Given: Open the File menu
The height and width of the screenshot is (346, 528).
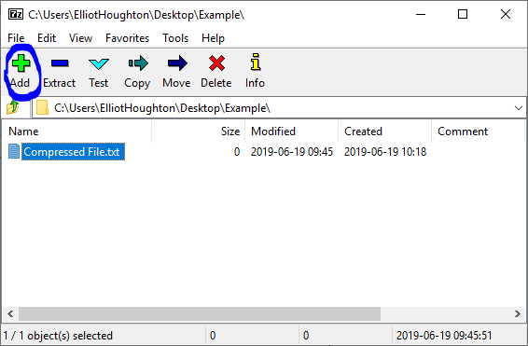Looking at the screenshot, I should tap(16, 38).
